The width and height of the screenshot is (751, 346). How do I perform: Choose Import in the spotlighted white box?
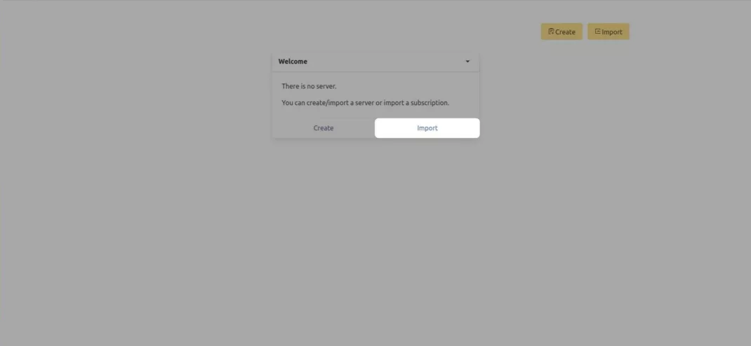427,128
